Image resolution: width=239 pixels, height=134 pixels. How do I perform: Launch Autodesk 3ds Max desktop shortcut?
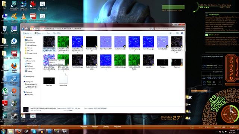(14, 5)
